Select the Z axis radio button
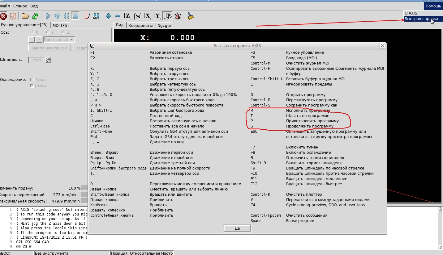Viewport: 443px width, 255px height. point(64,32)
